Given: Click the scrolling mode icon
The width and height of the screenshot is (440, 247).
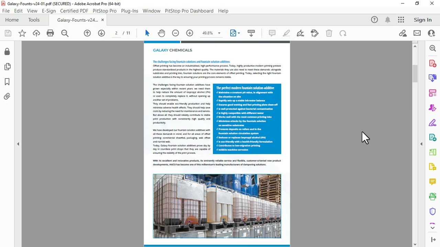Looking at the screenshot, I should point(251,33).
